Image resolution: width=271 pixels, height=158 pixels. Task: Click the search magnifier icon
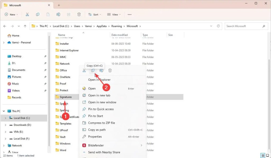coord(264,26)
